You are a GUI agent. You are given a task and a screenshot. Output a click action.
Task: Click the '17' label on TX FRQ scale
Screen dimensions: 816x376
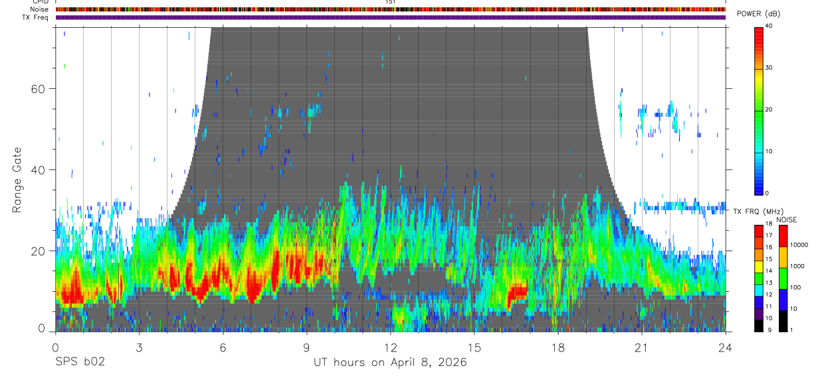click(769, 236)
